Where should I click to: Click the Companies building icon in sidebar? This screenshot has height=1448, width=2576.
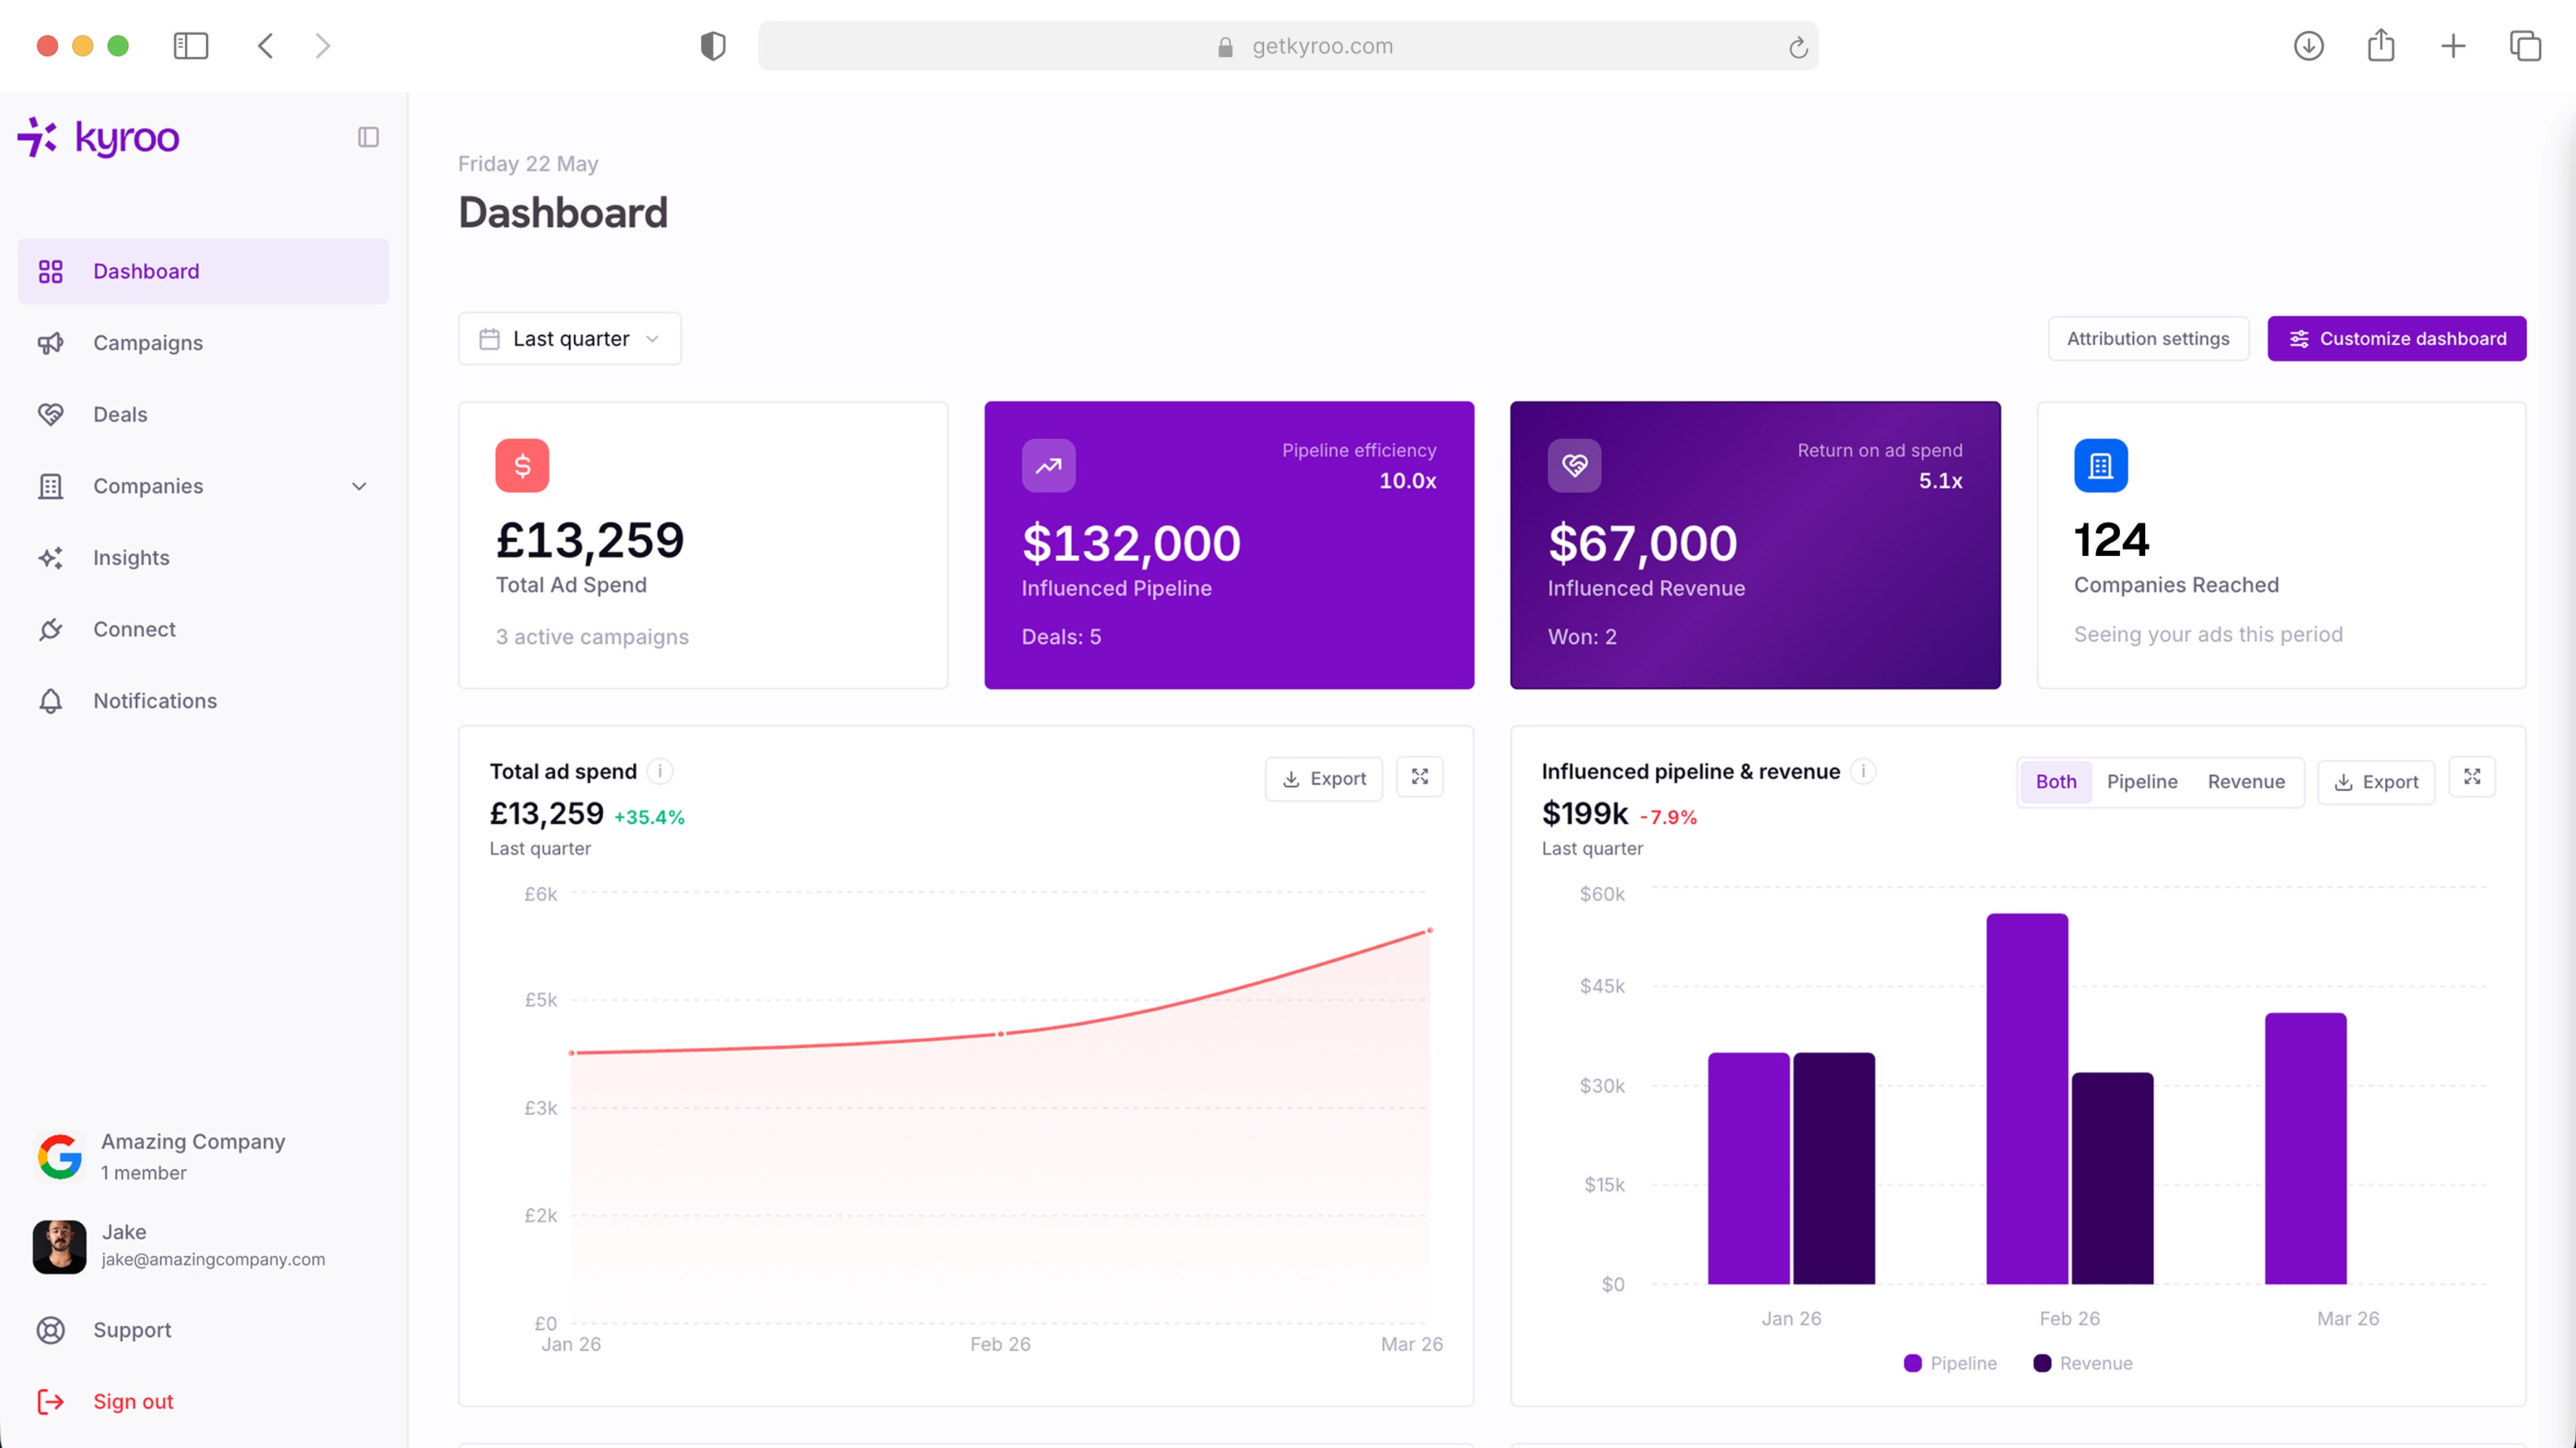(x=50, y=486)
